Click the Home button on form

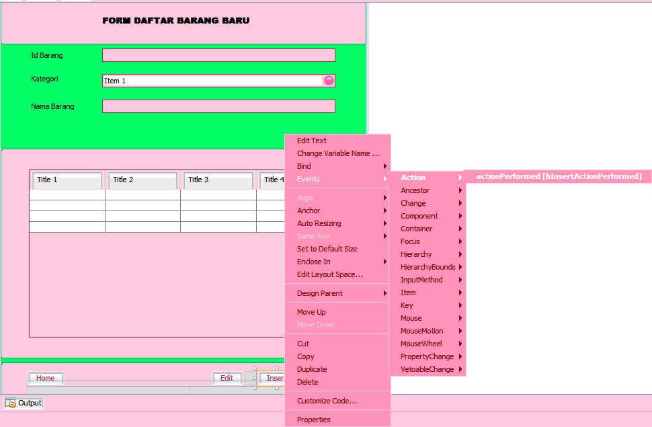pos(45,378)
